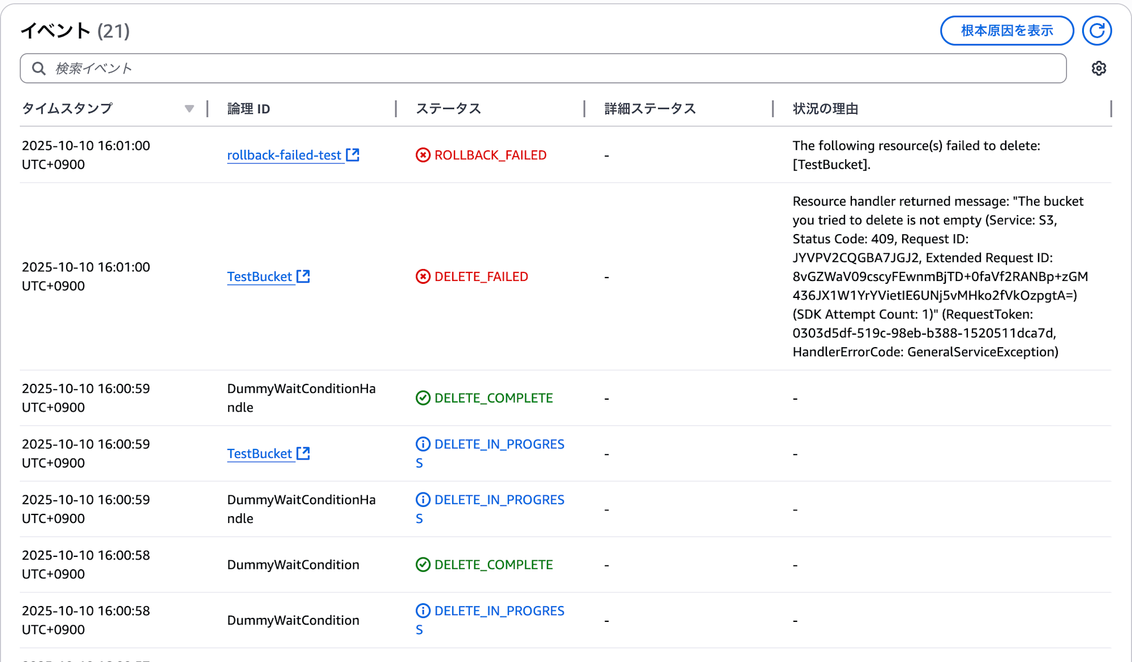This screenshot has height=662, width=1132.
Task: Click DELETE_FAILED red error status icon
Action: (423, 276)
